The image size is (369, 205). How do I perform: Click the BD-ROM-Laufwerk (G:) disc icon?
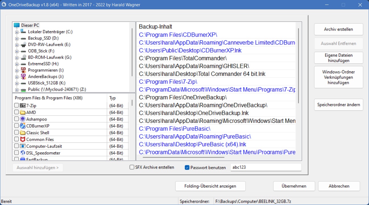23,57
